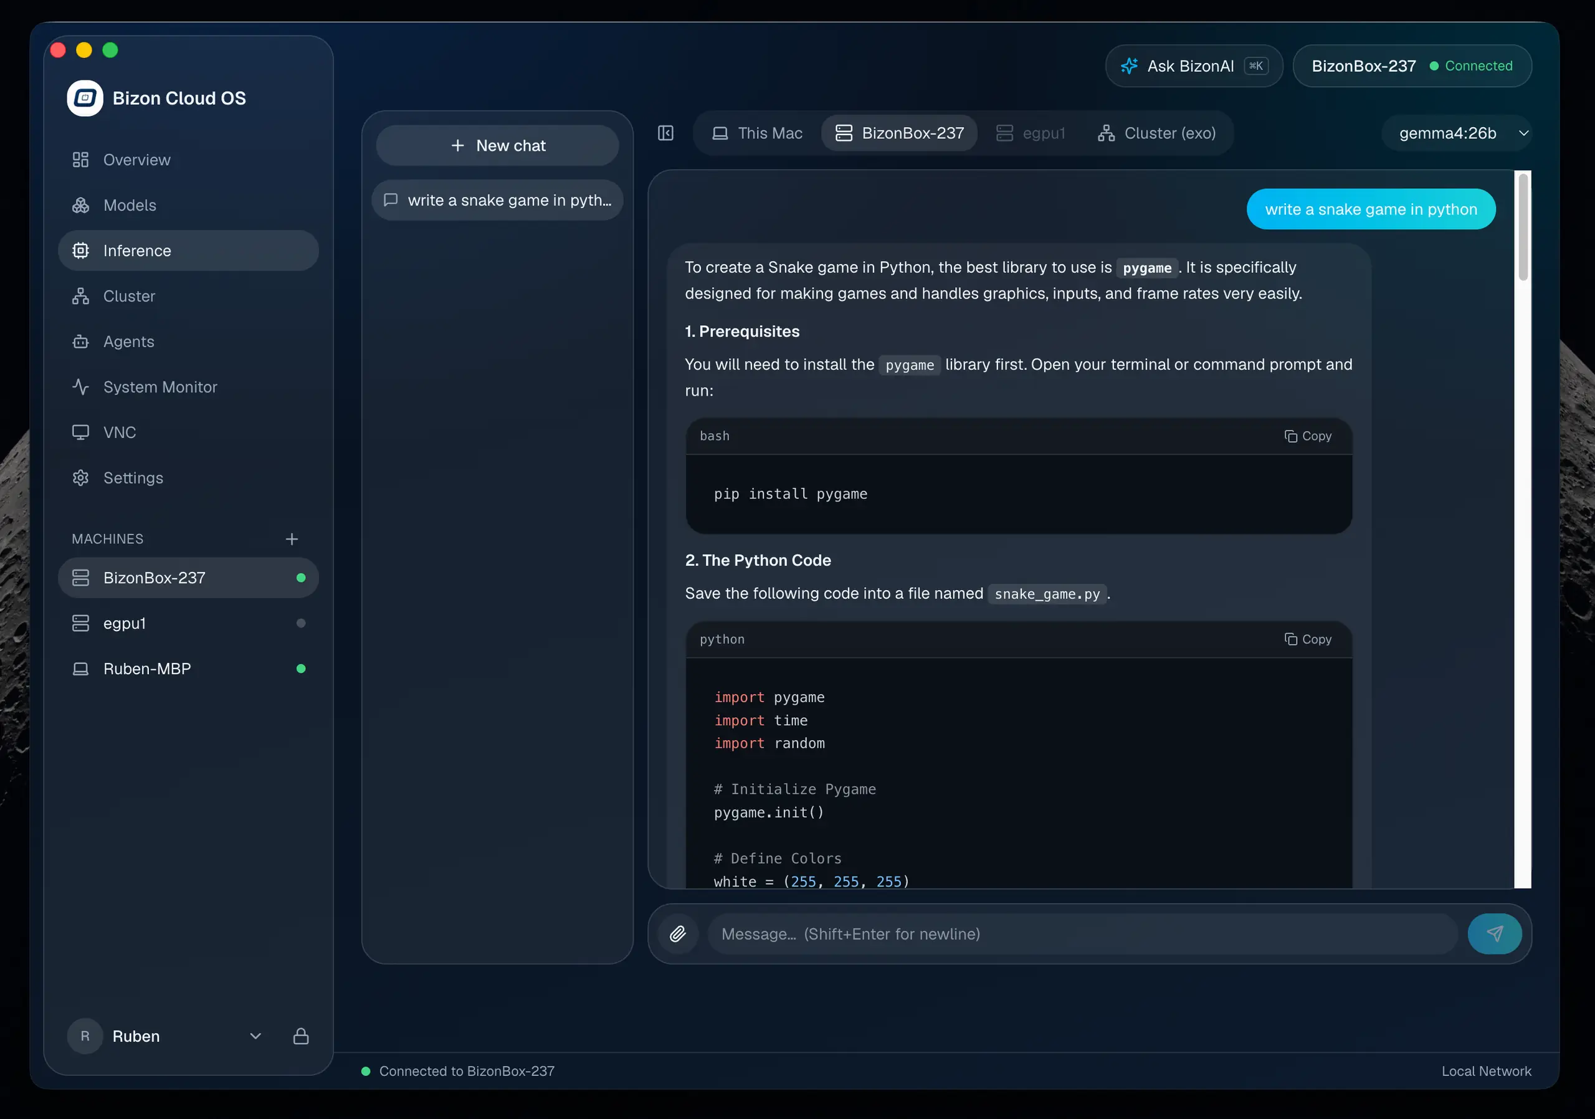Switch to the Cluster (exo) tab
This screenshot has height=1119, width=1595.
click(1156, 133)
